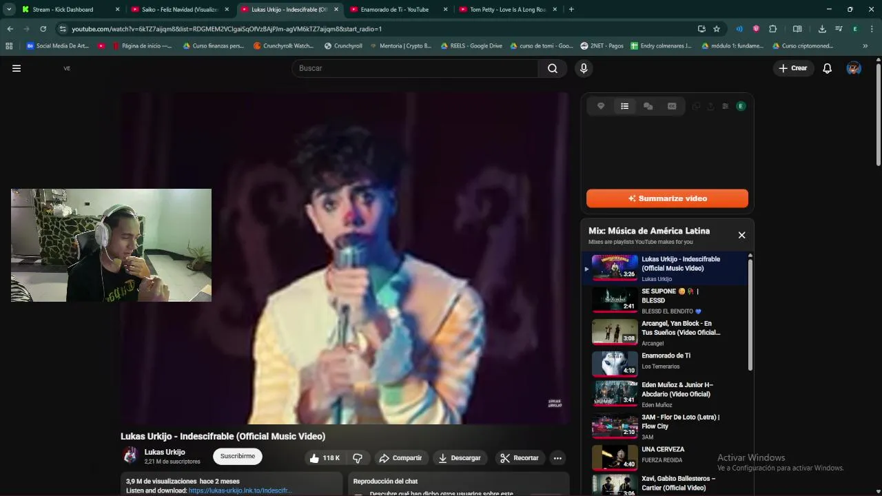
Task: Select the diamond premium icon in summary panel
Action: [601, 106]
